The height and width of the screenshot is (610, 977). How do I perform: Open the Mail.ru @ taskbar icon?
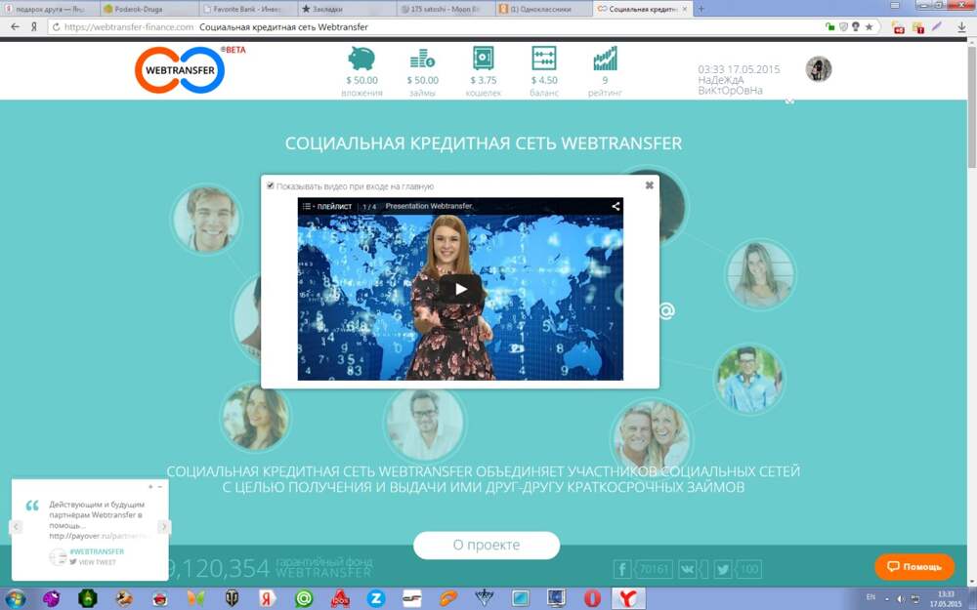coord(304,598)
